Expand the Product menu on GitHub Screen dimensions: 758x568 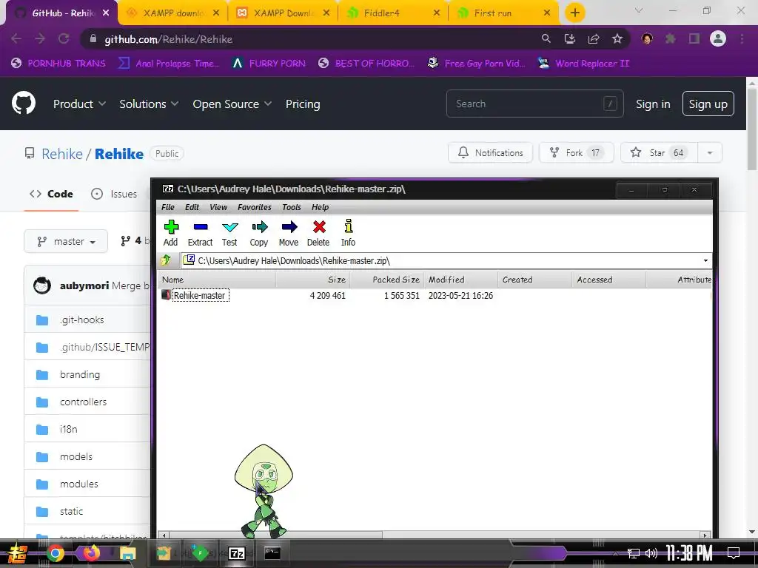pyautogui.click(x=79, y=104)
